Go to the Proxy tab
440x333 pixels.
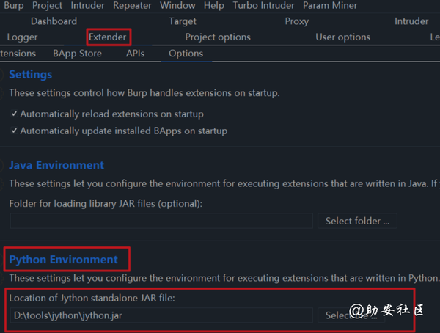click(296, 21)
